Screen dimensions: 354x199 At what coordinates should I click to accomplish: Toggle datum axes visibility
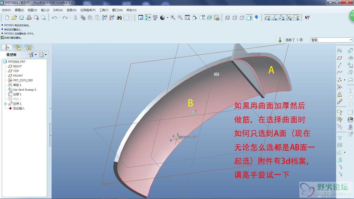click(275, 18)
